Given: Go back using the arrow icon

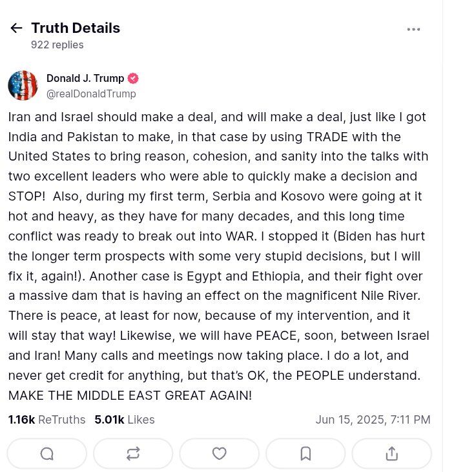Looking at the screenshot, I should pos(16,28).
